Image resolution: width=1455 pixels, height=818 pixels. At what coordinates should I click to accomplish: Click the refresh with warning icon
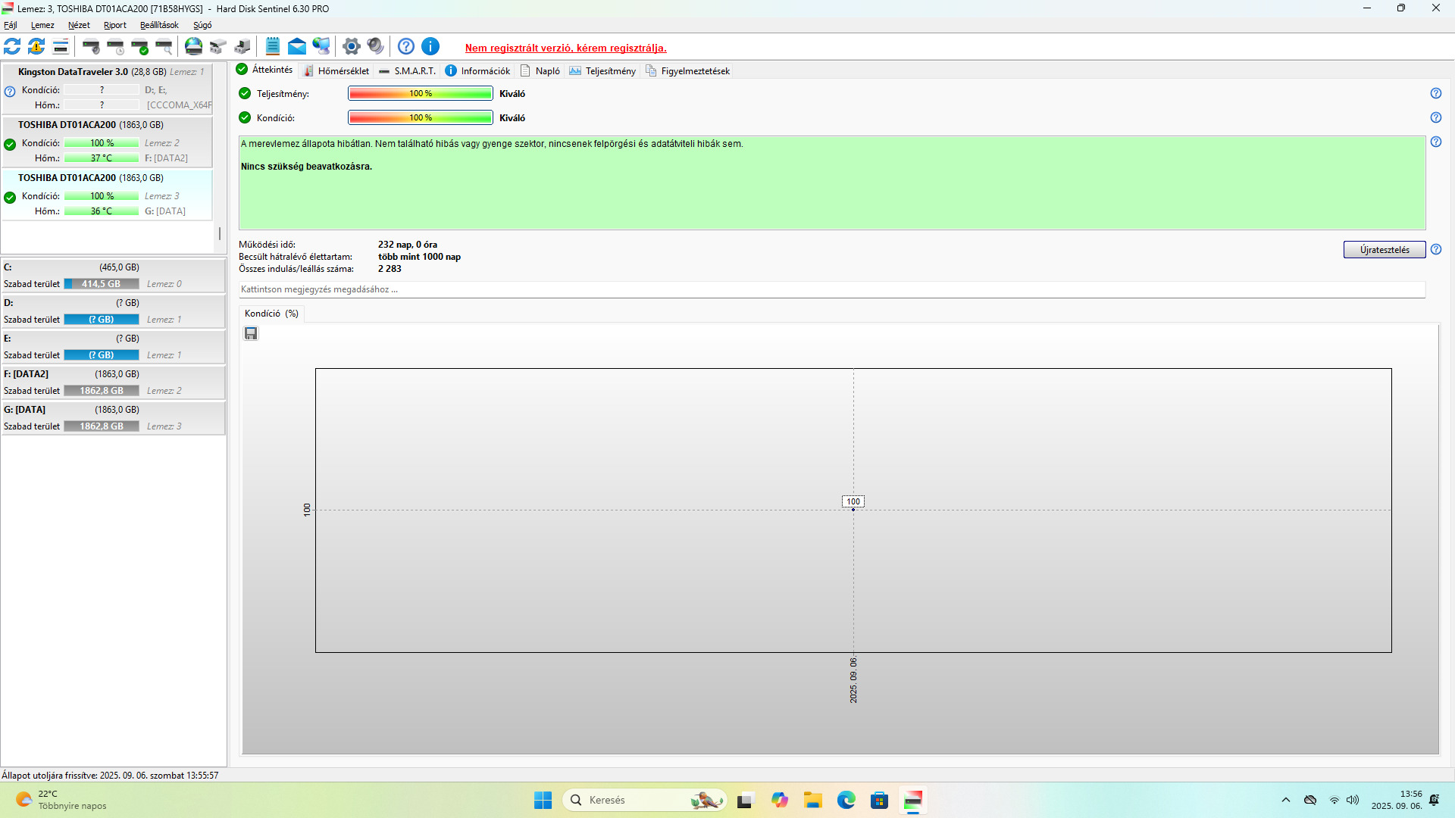click(36, 47)
